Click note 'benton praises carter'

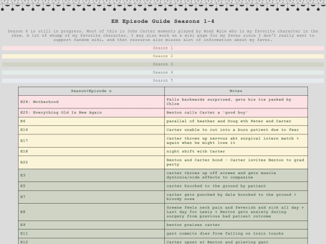point(236,225)
